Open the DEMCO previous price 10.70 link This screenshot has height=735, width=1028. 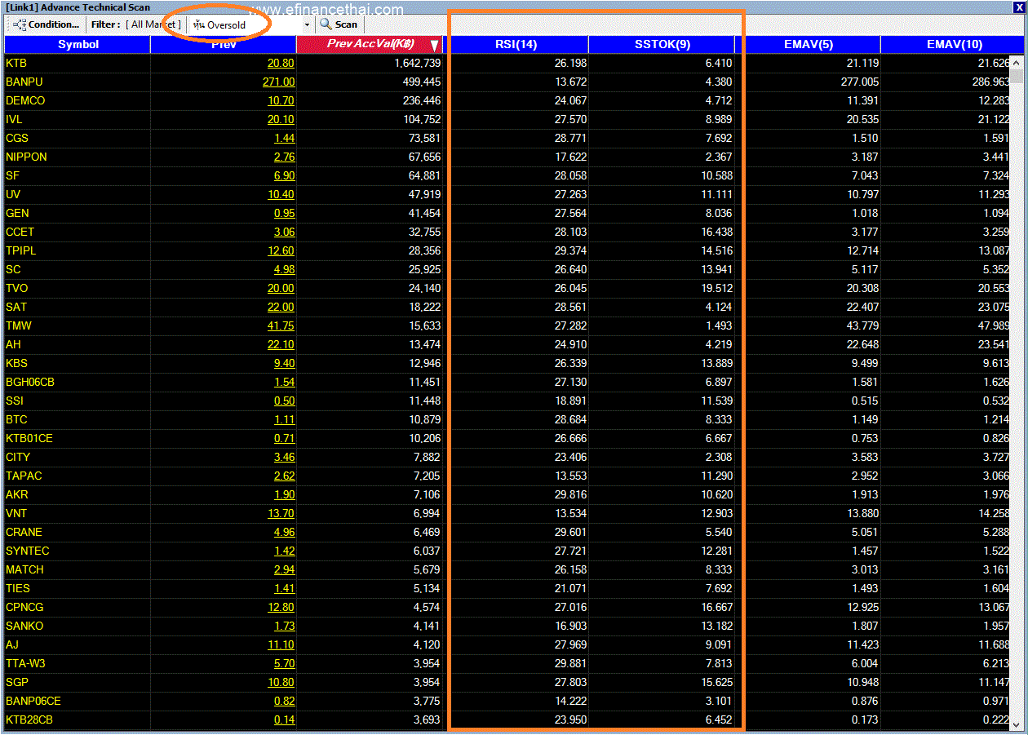tap(281, 100)
